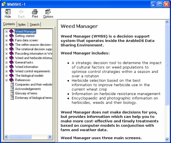Open the Weed information topic
Viewport: 171px width, 143px height.
click(x=27, y=67)
